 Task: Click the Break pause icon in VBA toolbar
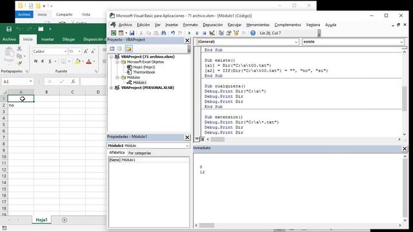click(197, 33)
